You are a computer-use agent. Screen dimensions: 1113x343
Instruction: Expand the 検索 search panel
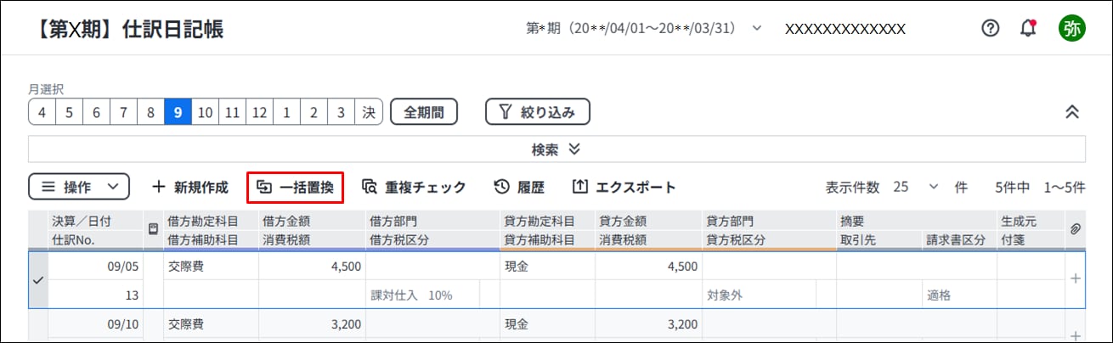[556, 149]
